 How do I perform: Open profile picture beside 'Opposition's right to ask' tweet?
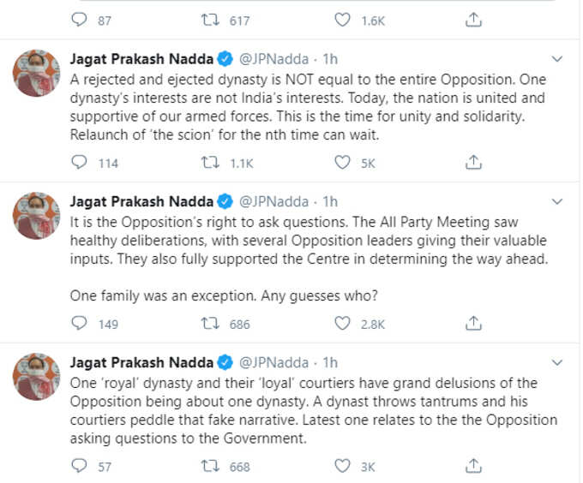36,216
